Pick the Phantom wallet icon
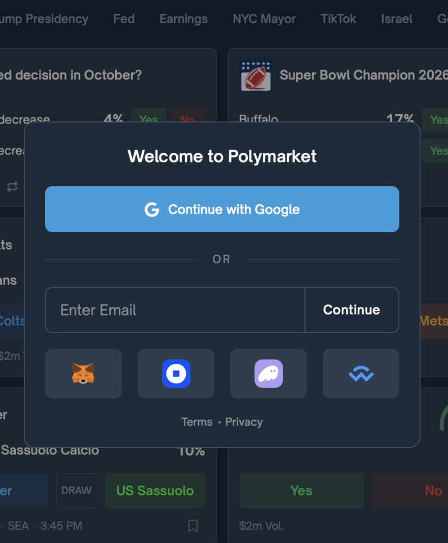This screenshot has height=543, width=448. (x=268, y=373)
